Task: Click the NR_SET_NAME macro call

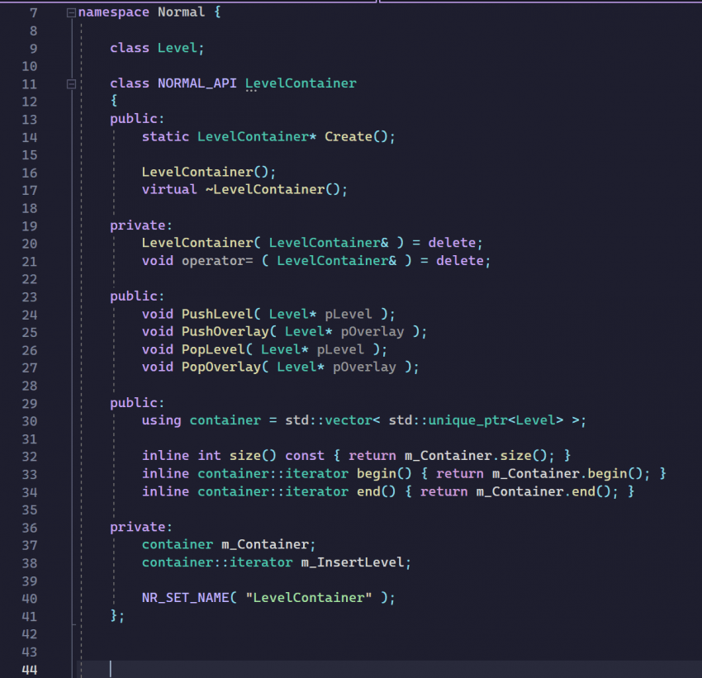Action: pos(185,597)
